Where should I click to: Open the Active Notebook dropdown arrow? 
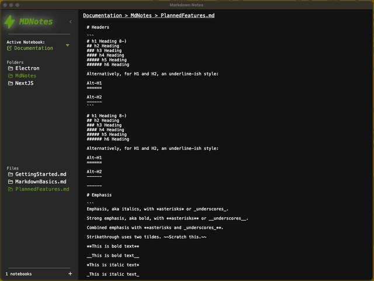click(x=68, y=45)
